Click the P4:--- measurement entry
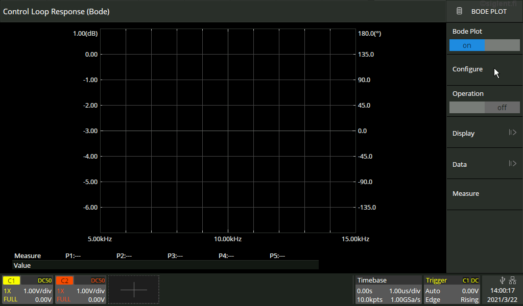Screen dimensions: 523x306 226,256
